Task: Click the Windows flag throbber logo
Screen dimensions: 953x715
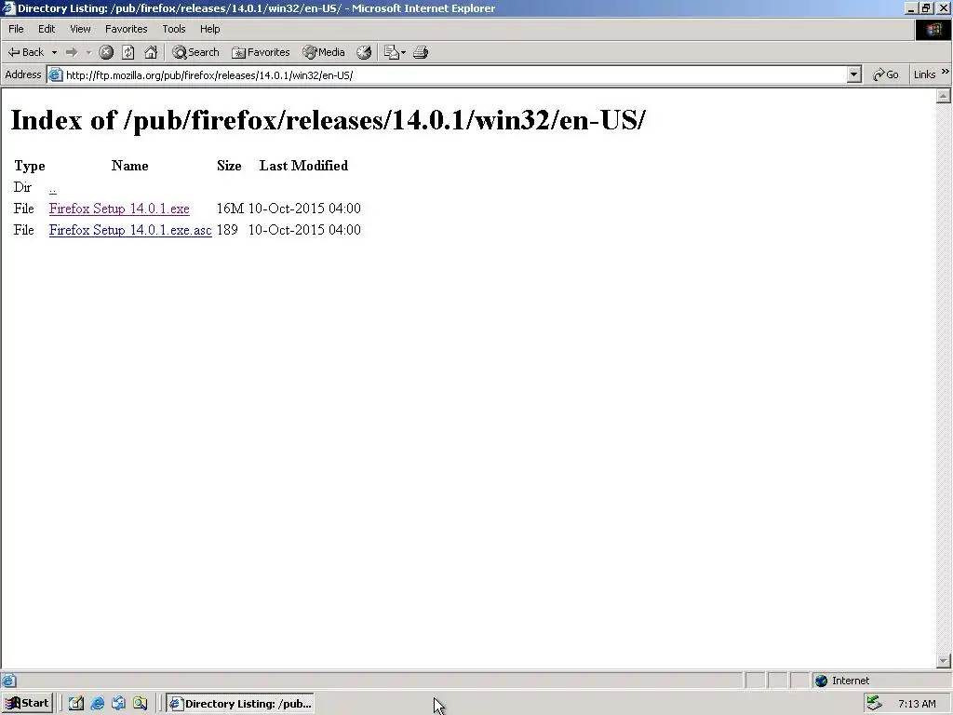Action: (933, 30)
